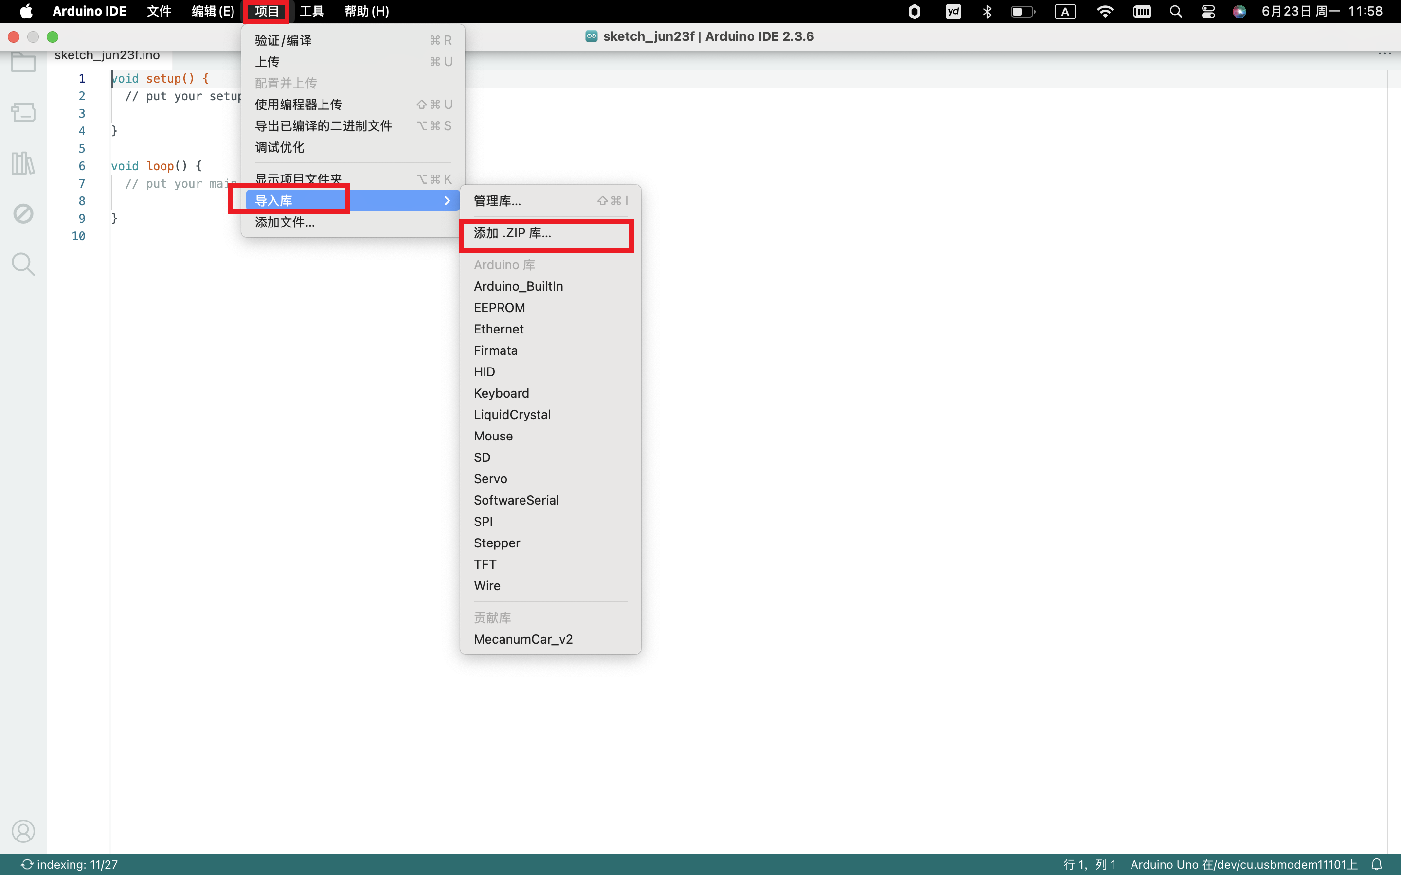The image size is (1401, 875).
Task: Include the MecanumCar_v2 contributed library
Action: [x=550, y=639]
